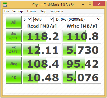
Task: Minimize the CrystalDiskMark window
Action: pos(83,4)
